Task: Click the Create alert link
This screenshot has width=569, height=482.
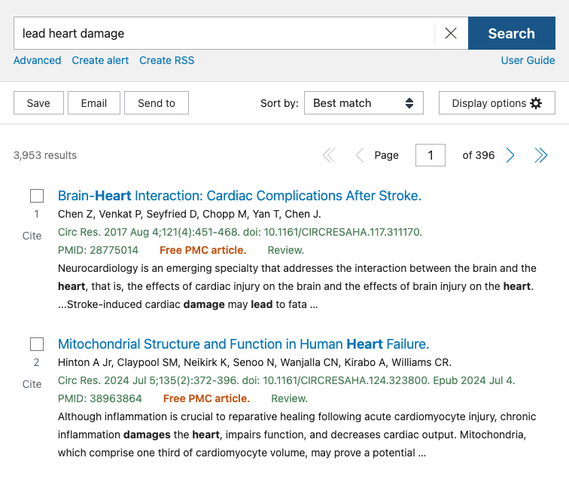Action: [x=100, y=60]
